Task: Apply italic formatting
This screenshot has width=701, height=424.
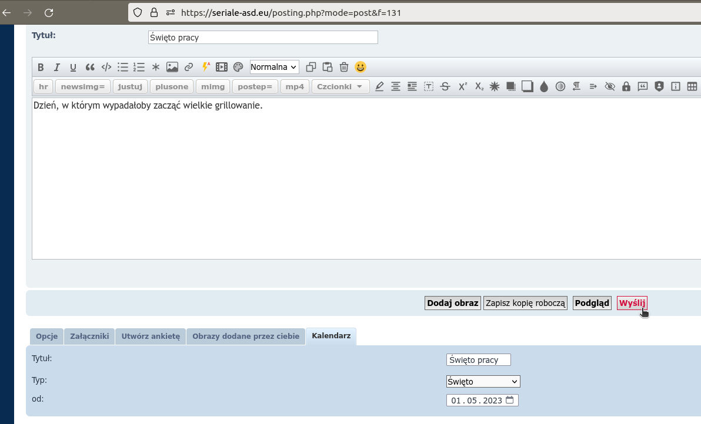Action: 57,68
